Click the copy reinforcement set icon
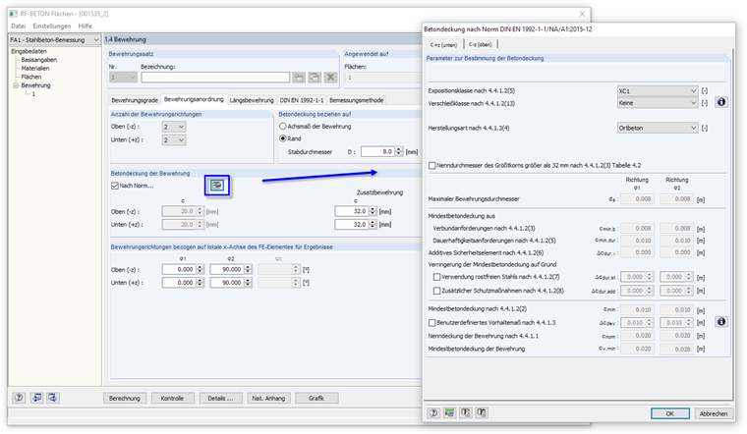The image size is (747, 434). coord(315,78)
